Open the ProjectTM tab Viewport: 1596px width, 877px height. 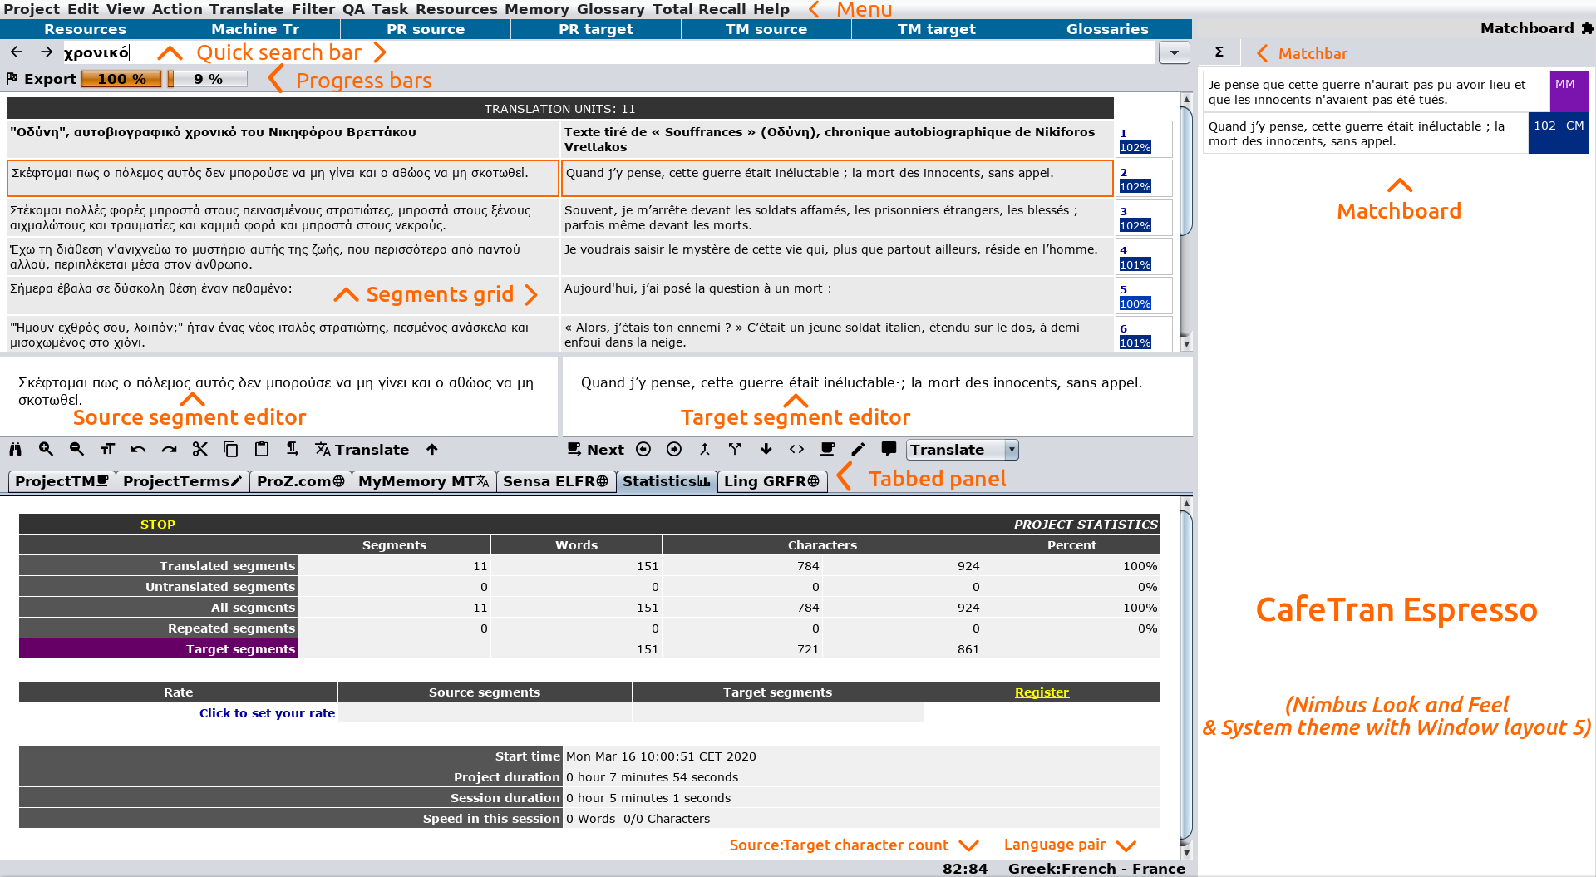point(62,481)
